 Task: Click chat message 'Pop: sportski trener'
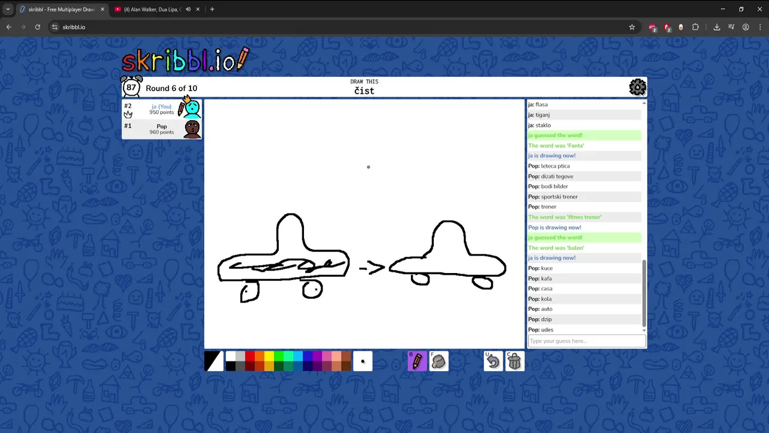point(584,197)
